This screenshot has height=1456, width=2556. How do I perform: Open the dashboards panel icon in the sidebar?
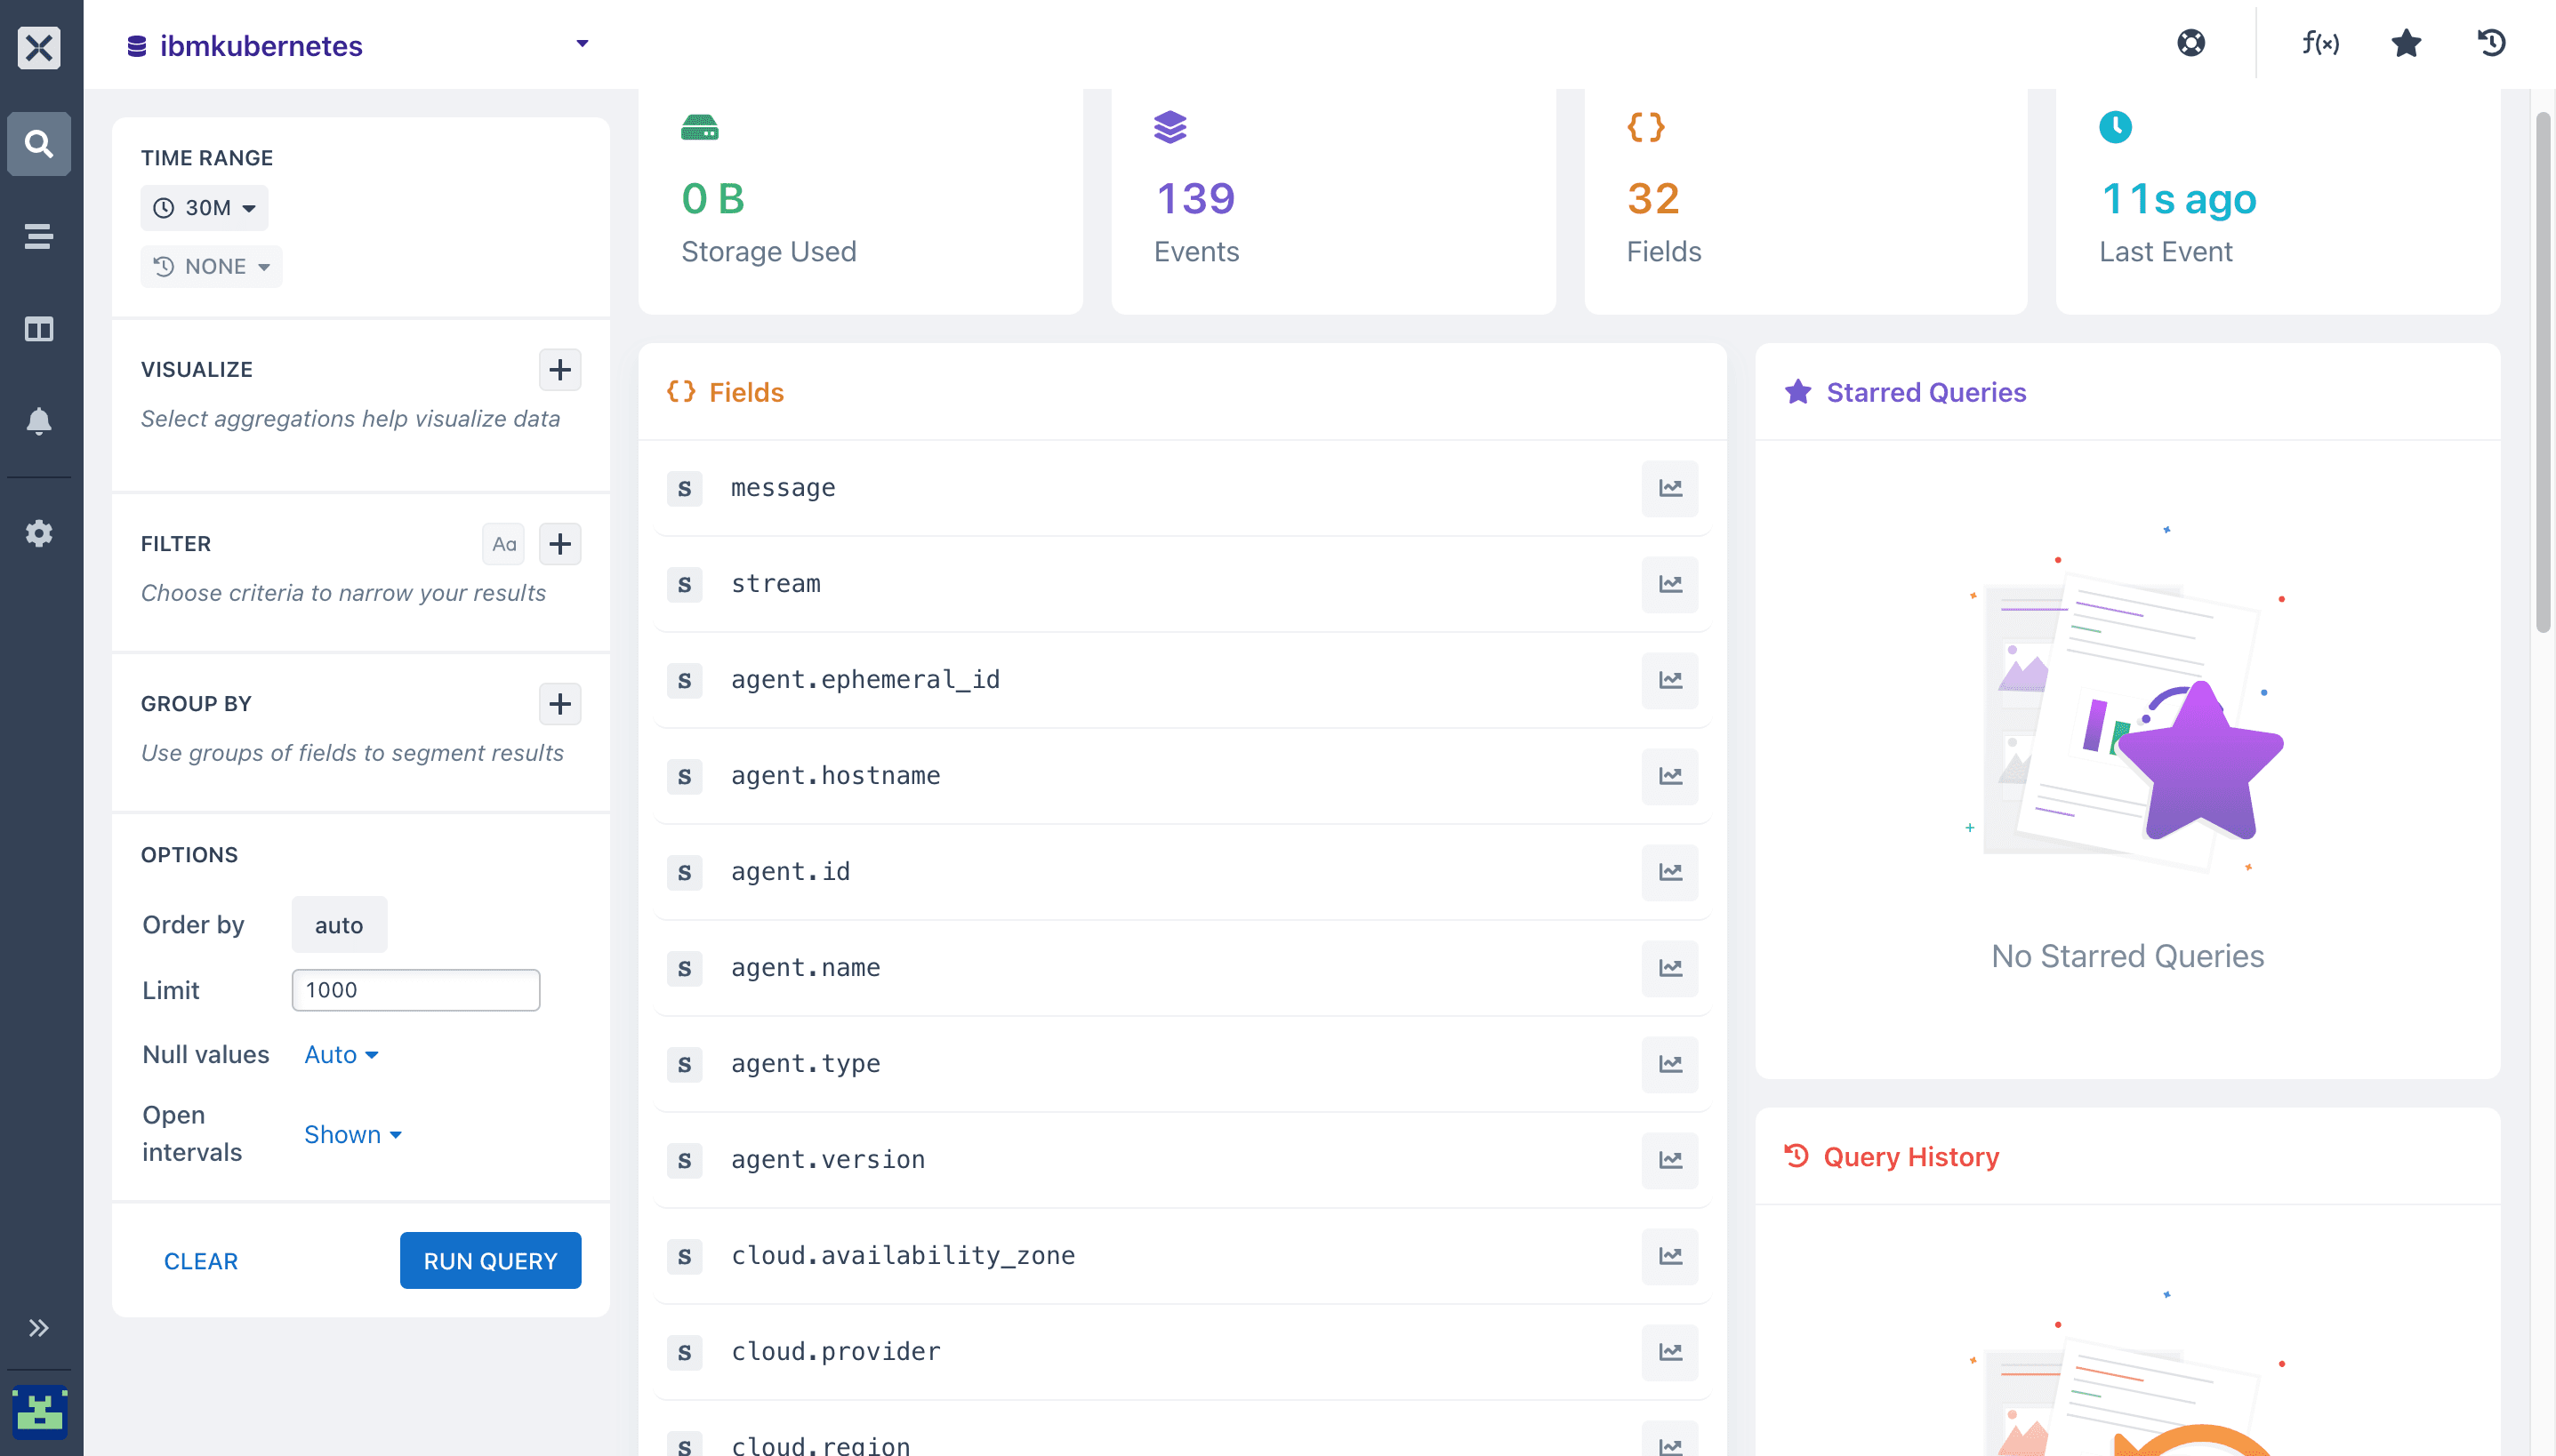(39, 329)
